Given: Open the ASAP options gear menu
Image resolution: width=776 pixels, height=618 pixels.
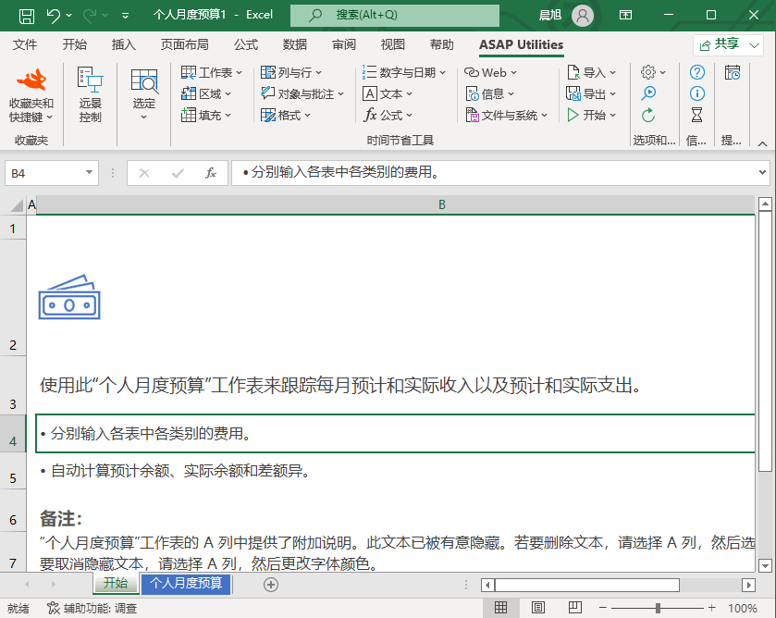Looking at the screenshot, I should (x=653, y=72).
